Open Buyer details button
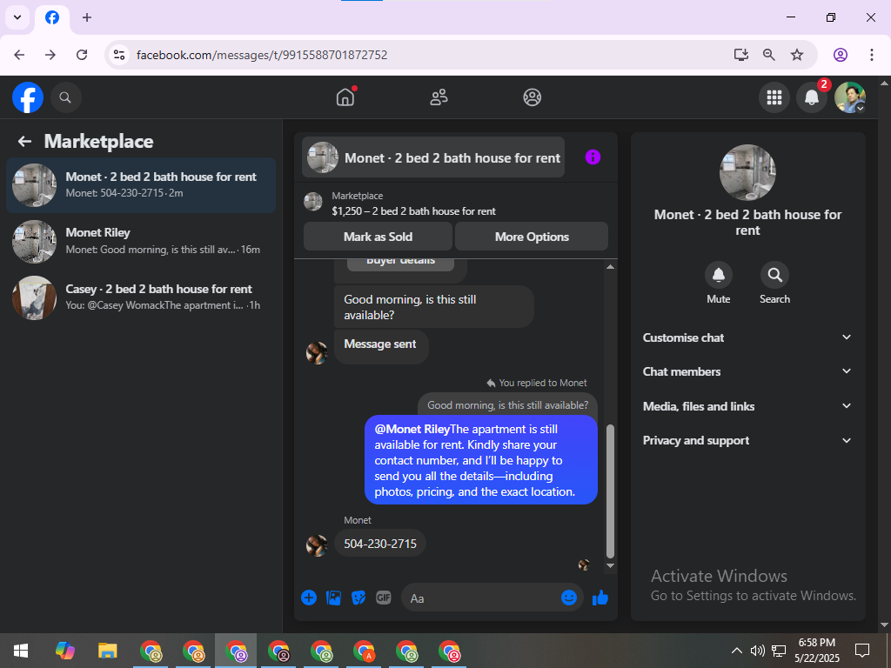This screenshot has width=891, height=668. 400,264
